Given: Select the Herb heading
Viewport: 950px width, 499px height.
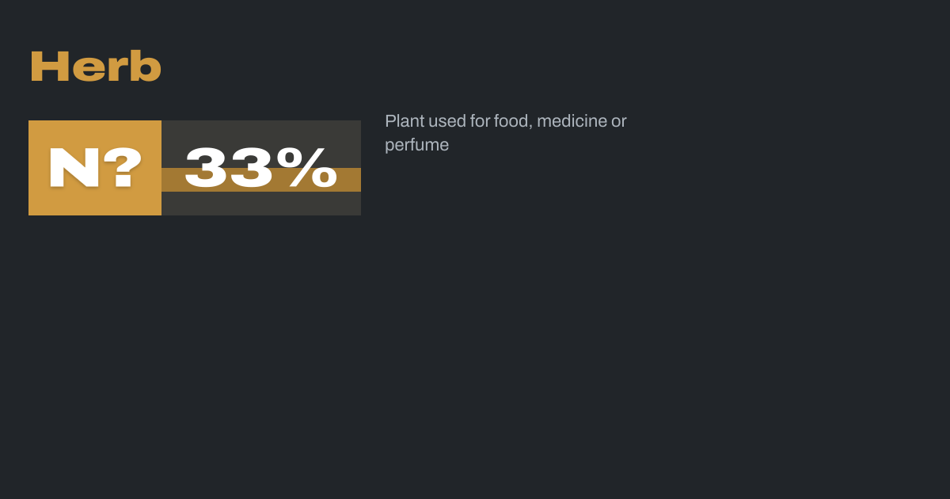Looking at the screenshot, I should [95, 67].
